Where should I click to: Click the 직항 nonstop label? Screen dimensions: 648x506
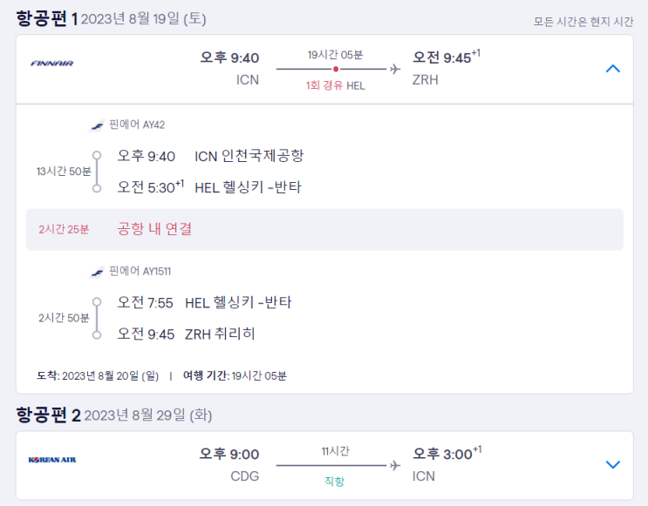335,481
